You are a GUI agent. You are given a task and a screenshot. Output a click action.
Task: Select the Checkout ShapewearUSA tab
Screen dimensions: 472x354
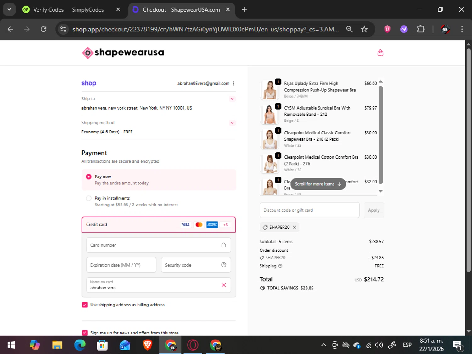click(x=181, y=10)
